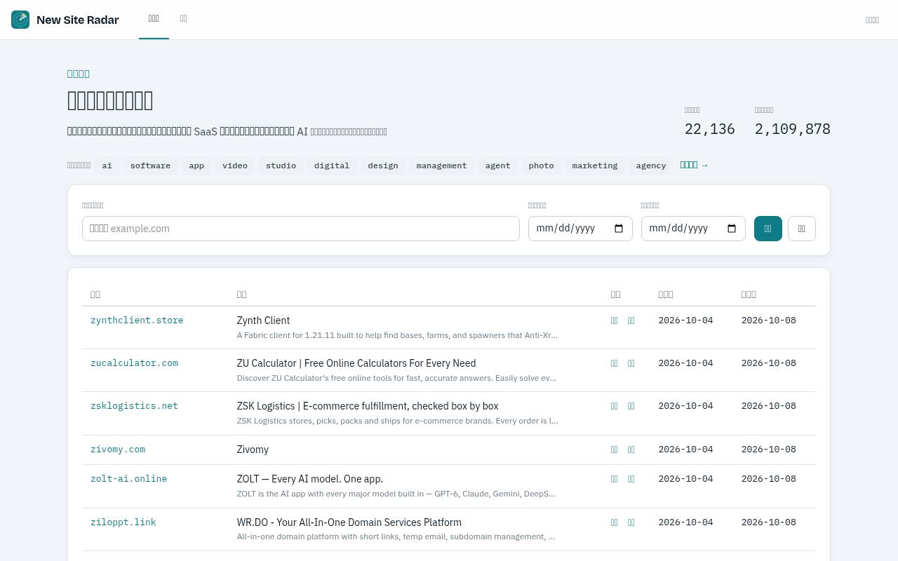This screenshot has height=561, width=898.
Task: Select the 'marketing' keyword chip
Action: pyautogui.click(x=595, y=165)
